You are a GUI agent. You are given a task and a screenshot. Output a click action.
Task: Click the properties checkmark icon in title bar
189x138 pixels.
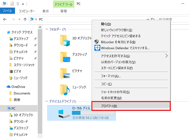point(12,4)
